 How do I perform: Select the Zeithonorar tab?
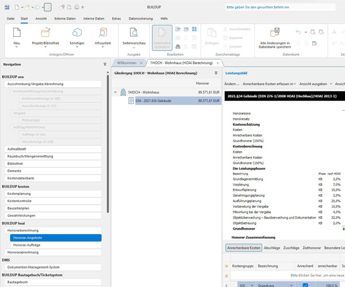pos(312,248)
